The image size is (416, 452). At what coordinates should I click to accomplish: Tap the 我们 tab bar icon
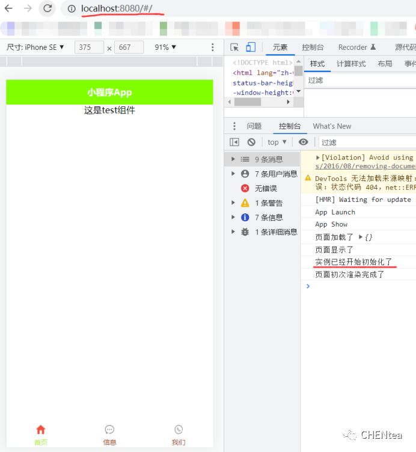(x=179, y=430)
